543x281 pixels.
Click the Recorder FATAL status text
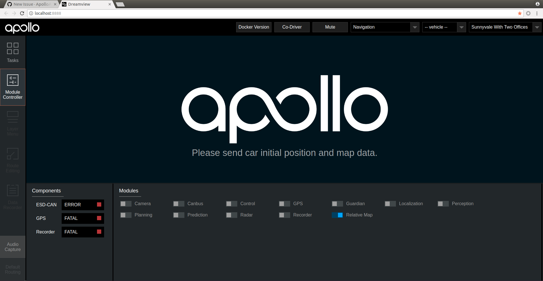point(71,232)
